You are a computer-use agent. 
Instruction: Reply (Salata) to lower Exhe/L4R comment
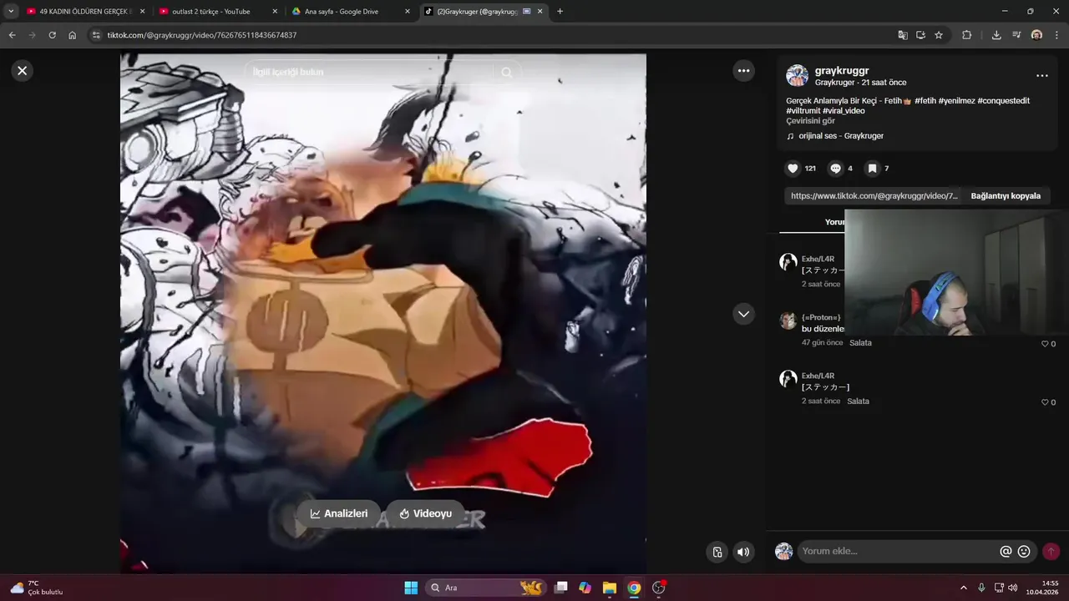click(x=858, y=402)
